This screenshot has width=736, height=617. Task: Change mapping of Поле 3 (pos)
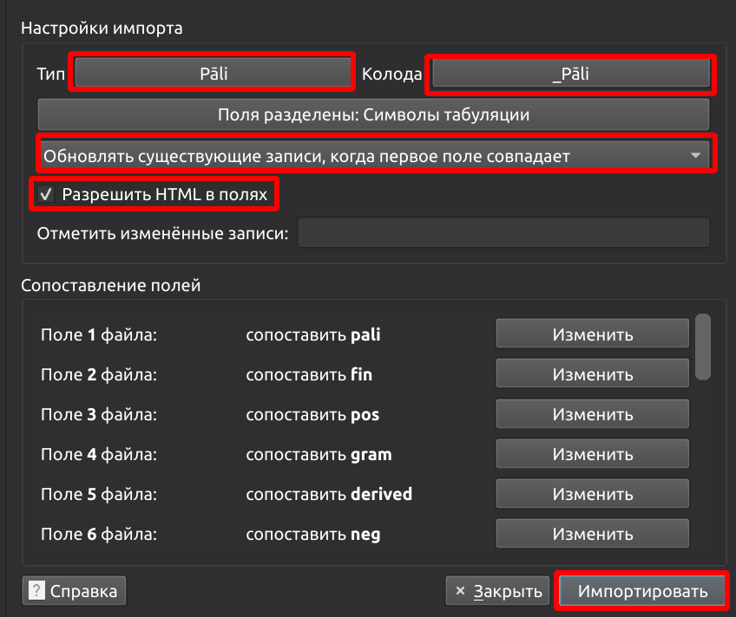593,414
